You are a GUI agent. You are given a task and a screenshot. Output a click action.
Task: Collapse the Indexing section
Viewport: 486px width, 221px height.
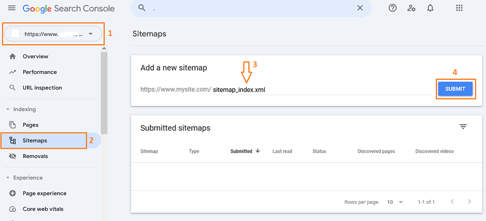point(8,109)
